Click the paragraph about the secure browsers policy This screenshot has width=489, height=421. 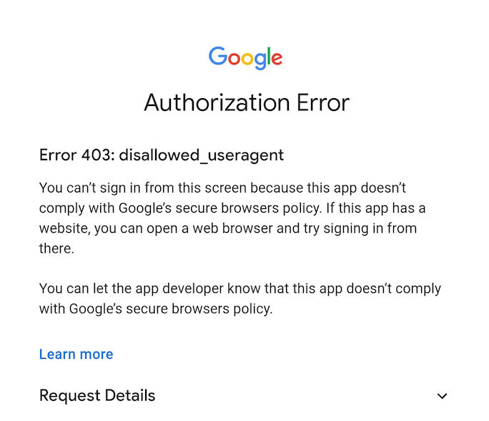(232, 218)
